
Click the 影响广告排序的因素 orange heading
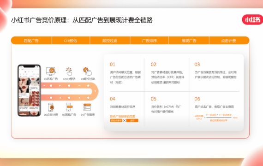(122, 116)
